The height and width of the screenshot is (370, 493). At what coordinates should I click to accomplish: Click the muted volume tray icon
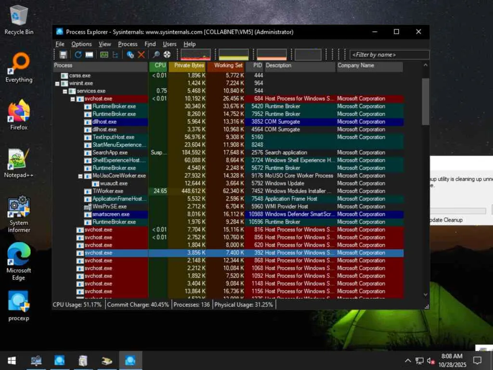430,361
